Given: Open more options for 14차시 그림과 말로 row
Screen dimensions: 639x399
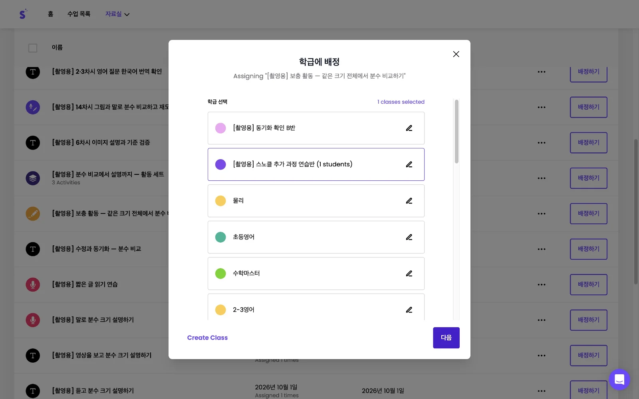Looking at the screenshot, I should point(542,107).
